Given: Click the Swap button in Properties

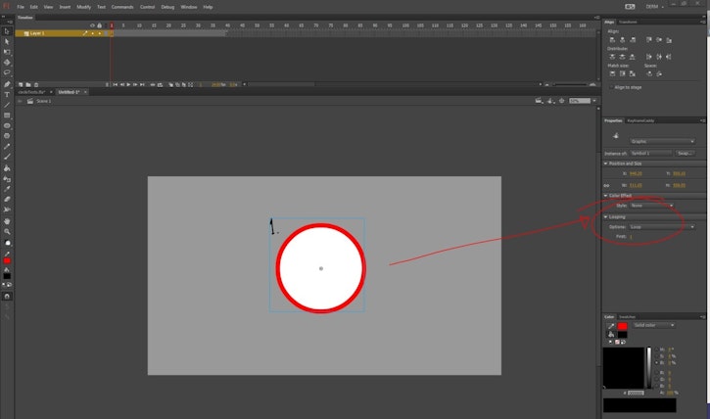Looking at the screenshot, I should (685, 153).
